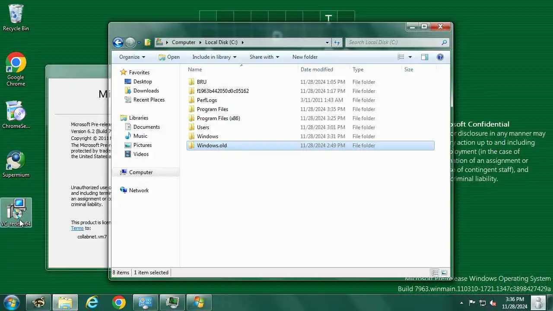Open the Documents library
Viewport: 553px width, 311px height.
(x=146, y=127)
